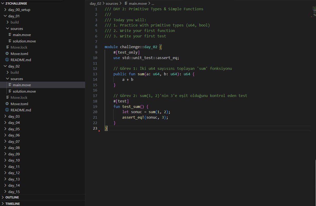Expand the day_00_setup folder chevron

coord(6,10)
